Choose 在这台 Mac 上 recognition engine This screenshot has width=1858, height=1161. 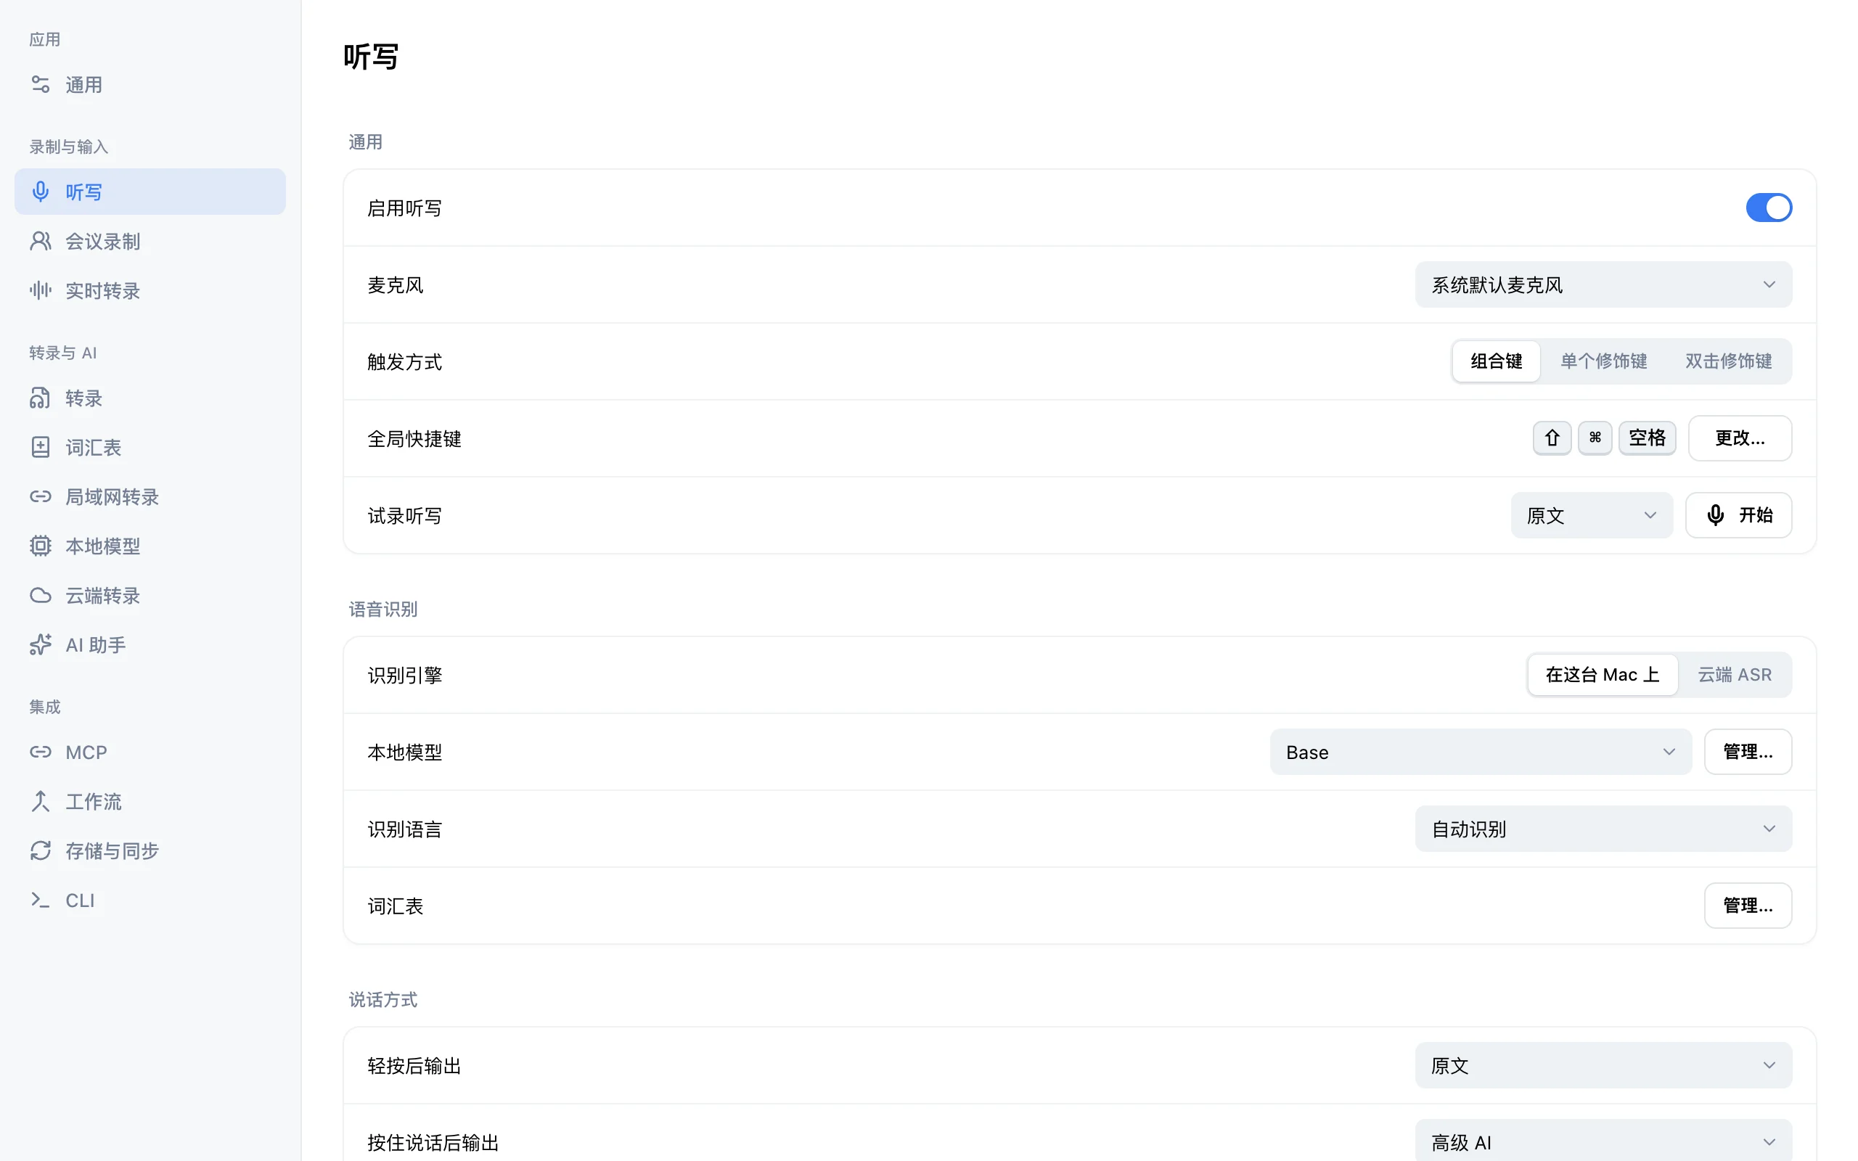point(1602,674)
